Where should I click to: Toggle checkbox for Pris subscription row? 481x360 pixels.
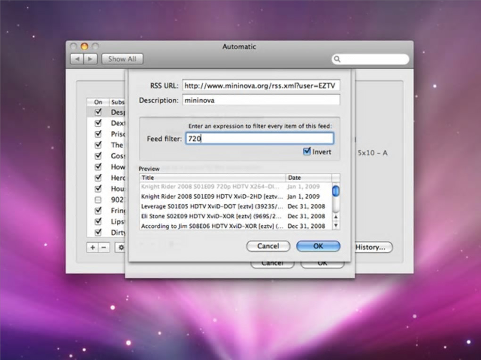98,134
